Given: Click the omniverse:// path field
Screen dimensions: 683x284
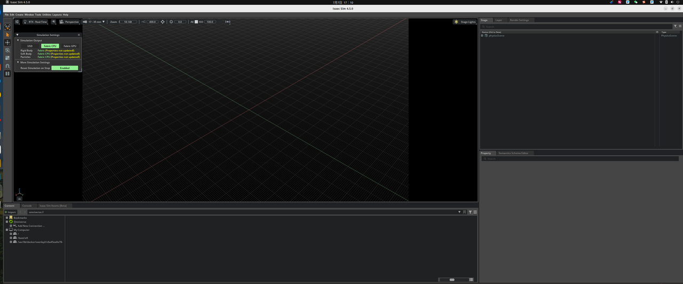Looking at the screenshot, I should tap(243, 212).
